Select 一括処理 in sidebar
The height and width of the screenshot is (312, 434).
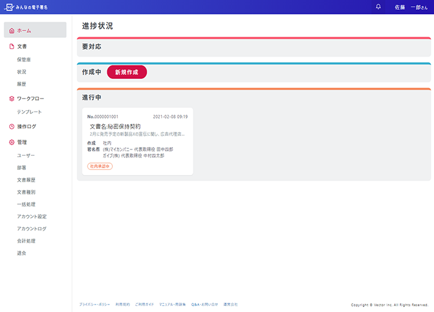[x=27, y=204]
